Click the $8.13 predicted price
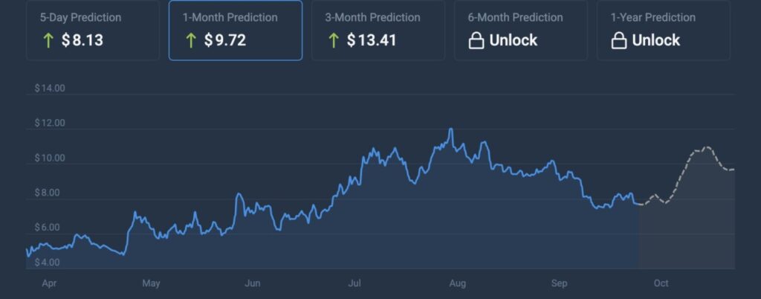This screenshot has width=761, height=299. coord(82,40)
